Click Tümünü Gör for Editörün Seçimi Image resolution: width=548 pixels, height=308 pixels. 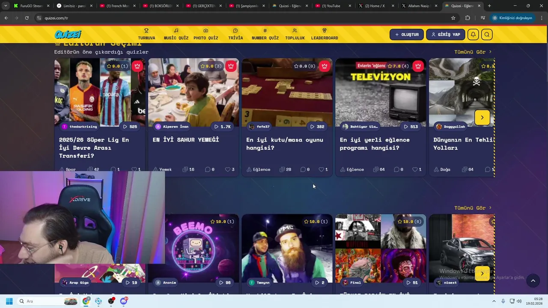[x=473, y=52]
